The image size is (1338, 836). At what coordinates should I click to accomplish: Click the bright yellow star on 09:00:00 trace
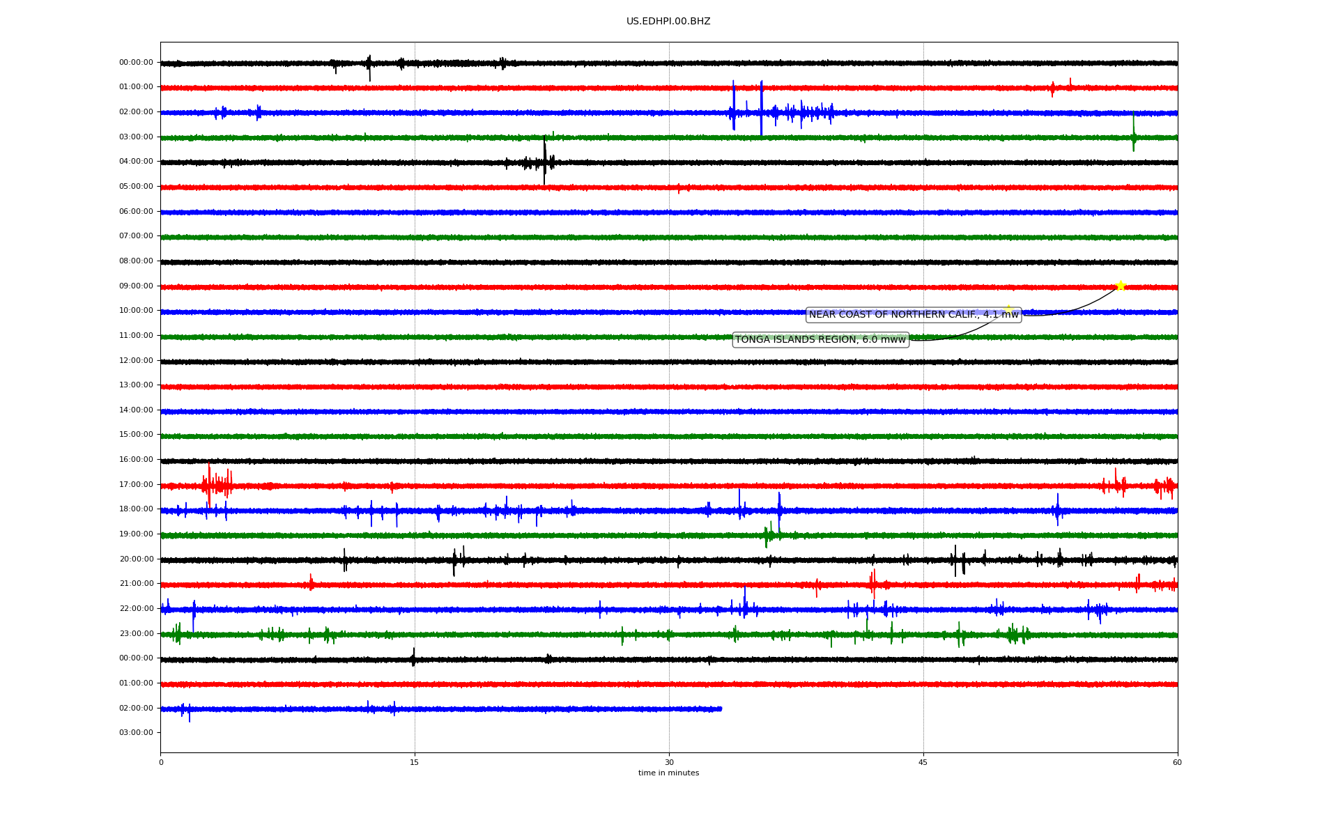1121,286
